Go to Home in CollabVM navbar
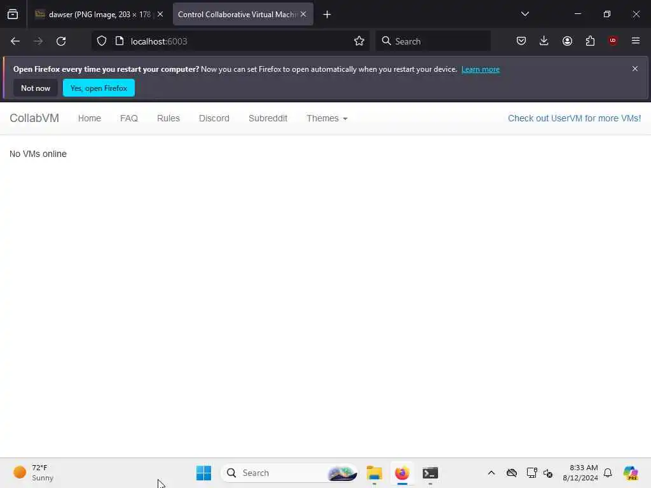651x488 pixels. pos(90,118)
